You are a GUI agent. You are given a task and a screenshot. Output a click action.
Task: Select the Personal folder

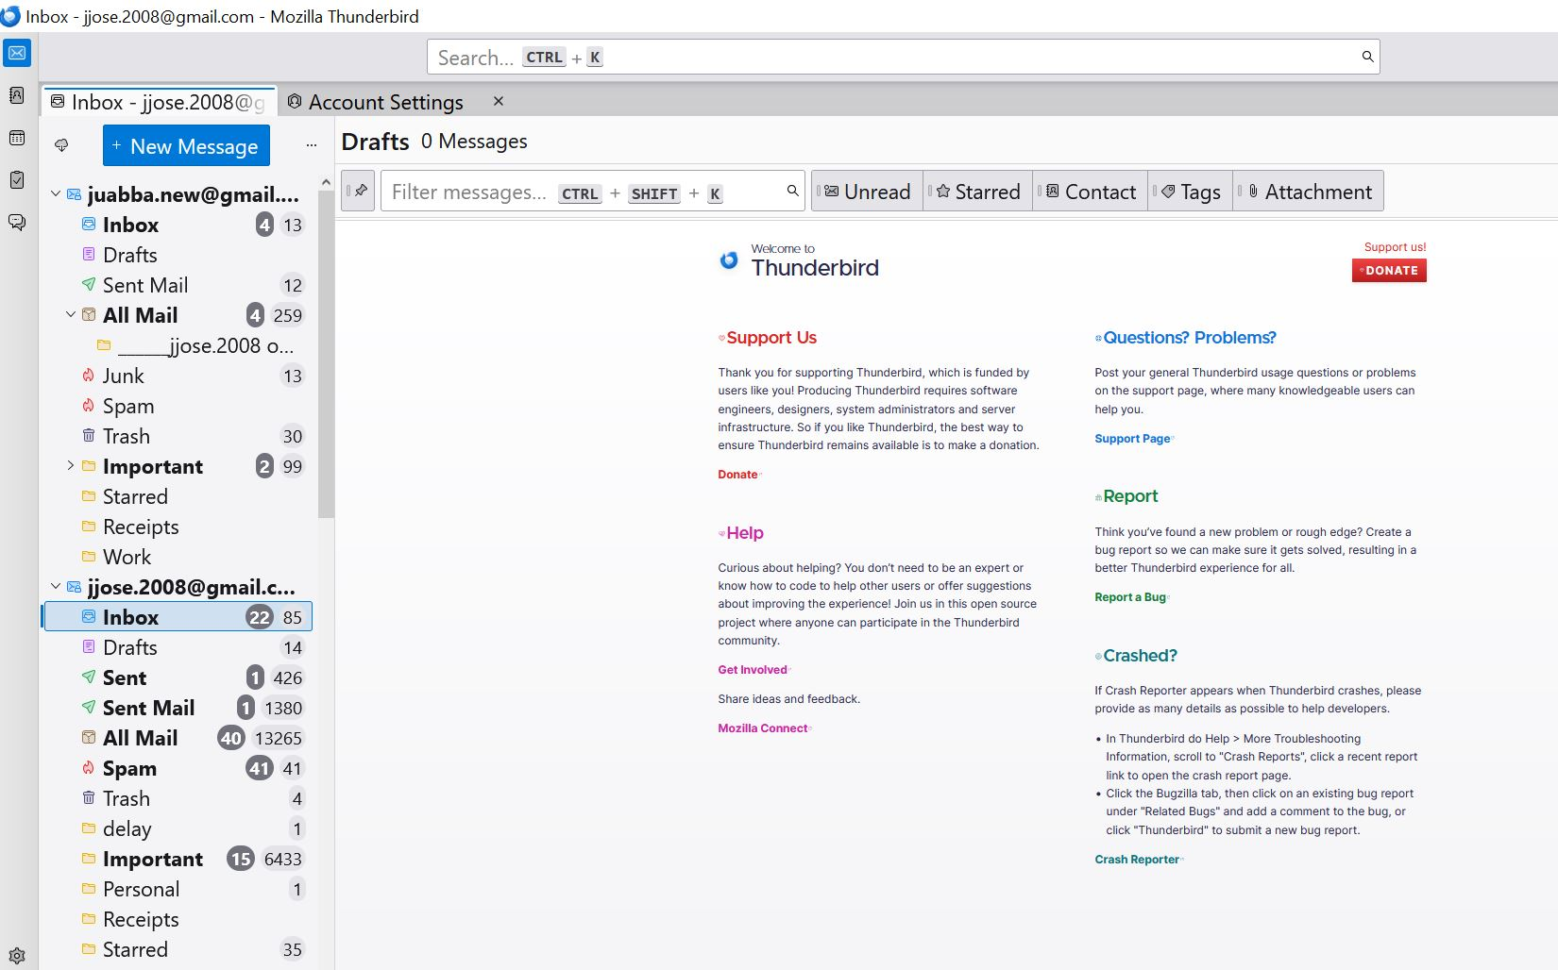(x=178, y=889)
